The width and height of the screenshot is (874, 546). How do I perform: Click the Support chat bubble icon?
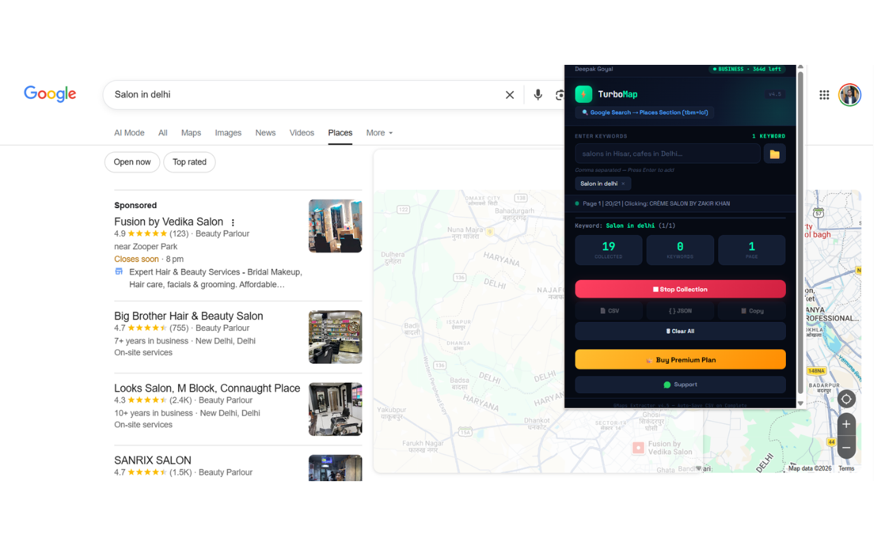coord(667,384)
